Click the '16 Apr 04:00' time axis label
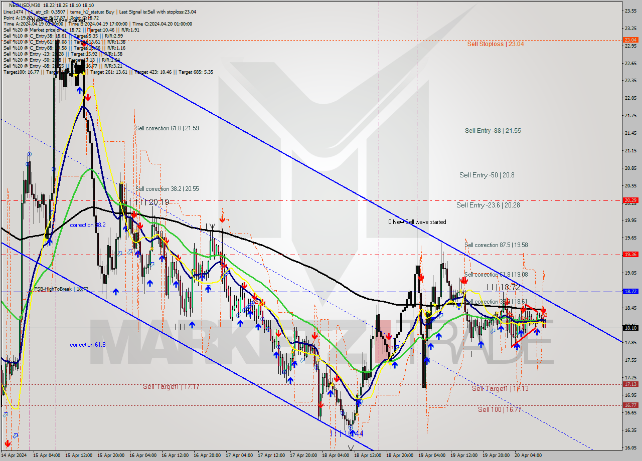The height and width of the screenshot is (461, 642). 142,455
